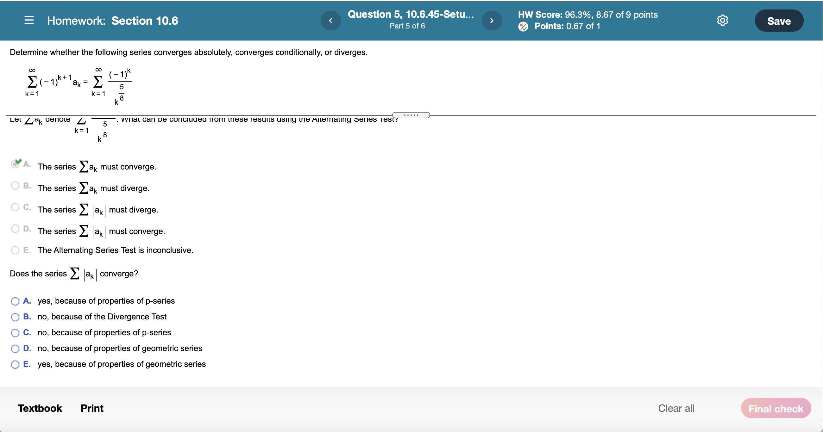This screenshot has height=432, width=823.
Task: Click the dotted divider expand handle
Action: coord(411,115)
